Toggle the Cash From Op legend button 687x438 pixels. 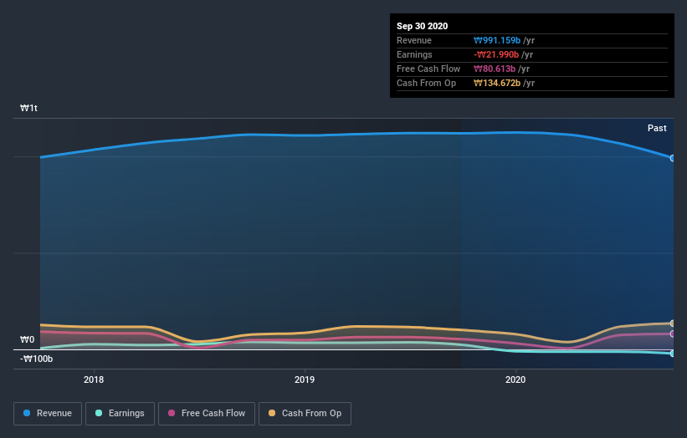click(x=305, y=414)
